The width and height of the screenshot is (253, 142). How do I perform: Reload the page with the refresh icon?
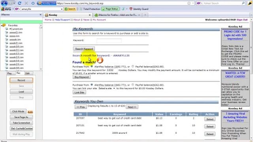tap(19, 3)
